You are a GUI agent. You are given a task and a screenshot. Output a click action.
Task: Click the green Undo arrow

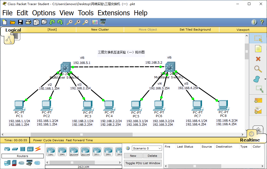tap(52, 22)
